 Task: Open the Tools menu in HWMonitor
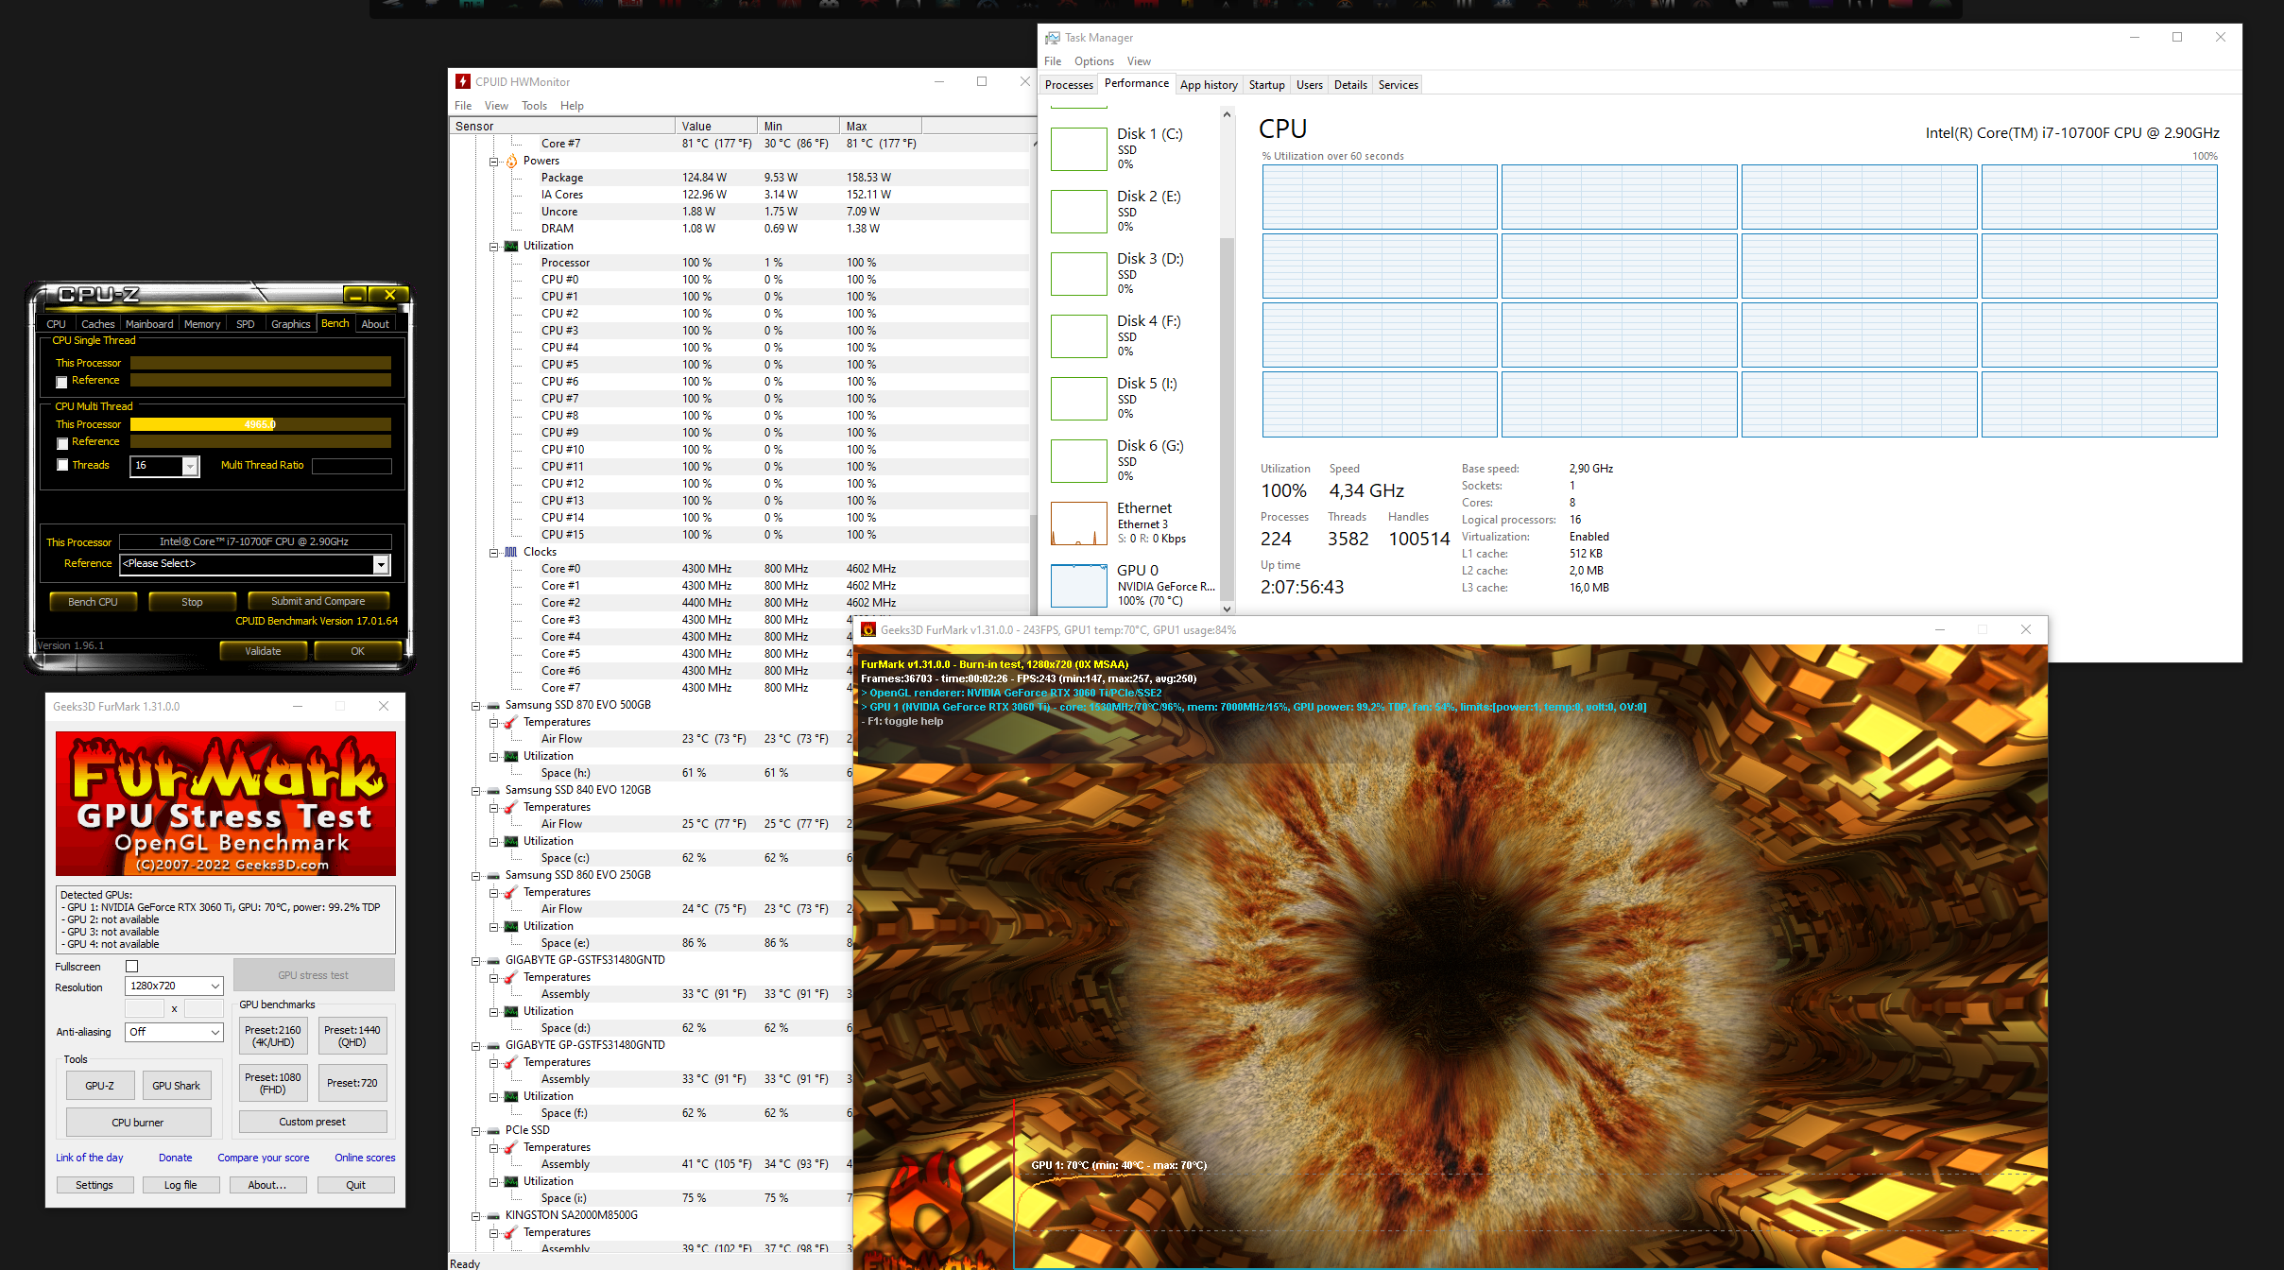[534, 106]
